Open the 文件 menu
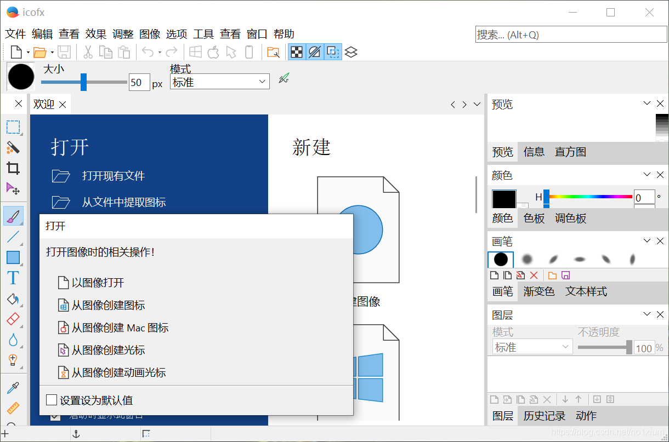Viewport: 669px width, 442px height. [16, 34]
